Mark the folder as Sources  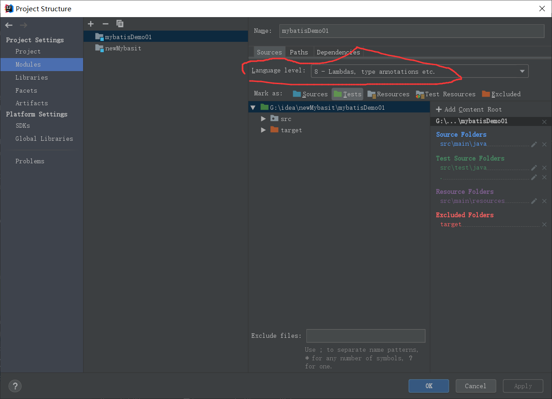coord(310,94)
